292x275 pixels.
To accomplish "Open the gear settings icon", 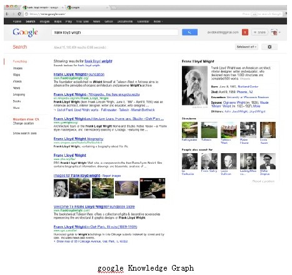I will [269, 47].
